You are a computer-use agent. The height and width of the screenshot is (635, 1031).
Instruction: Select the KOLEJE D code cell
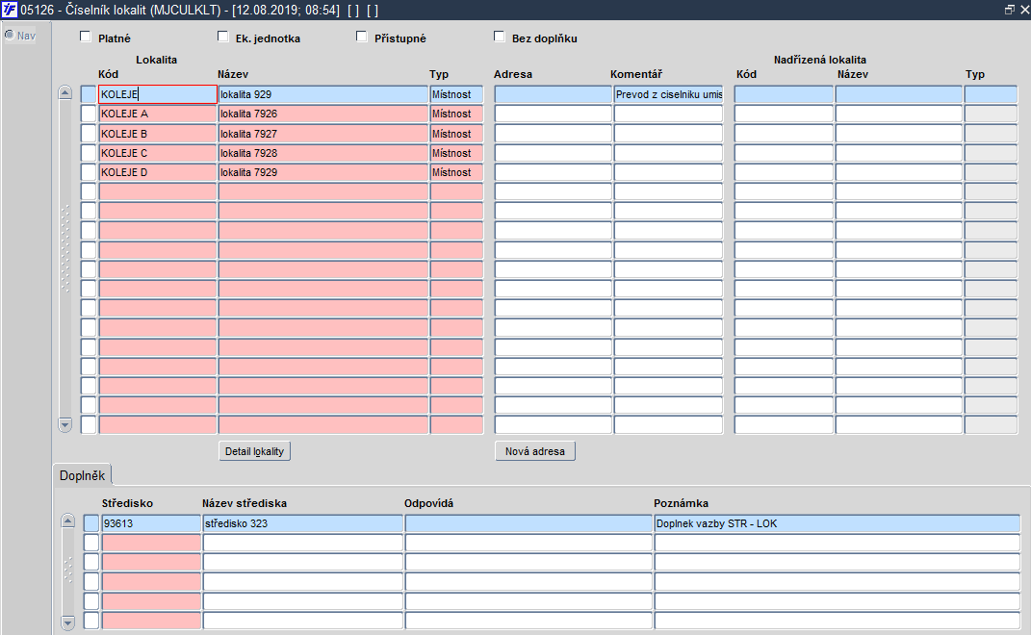(x=158, y=172)
